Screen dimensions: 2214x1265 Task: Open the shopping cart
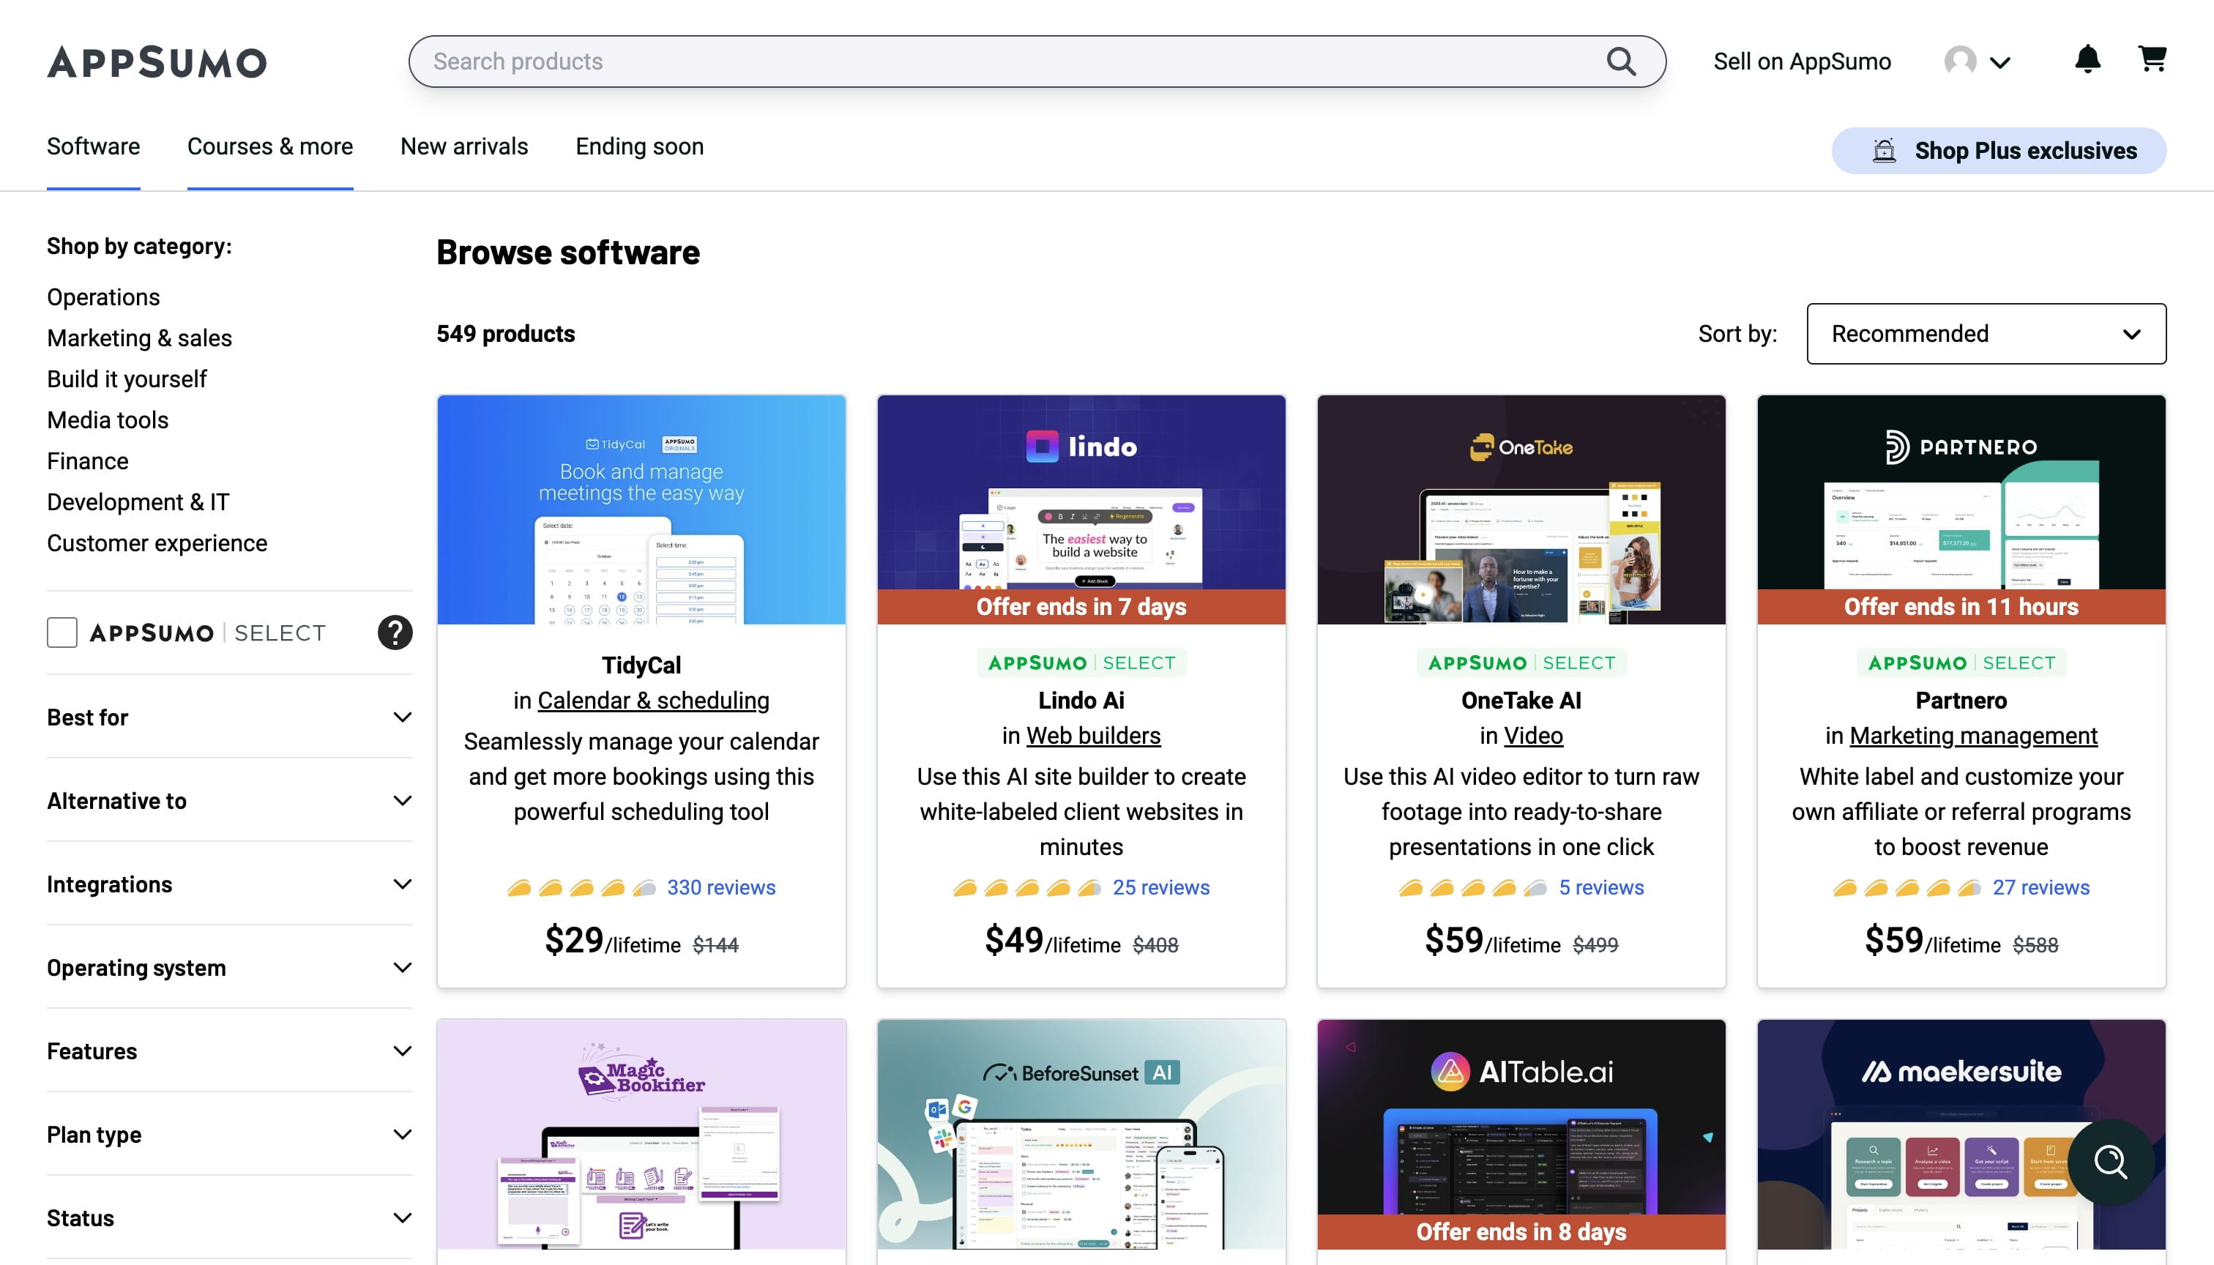[x=2152, y=59]
